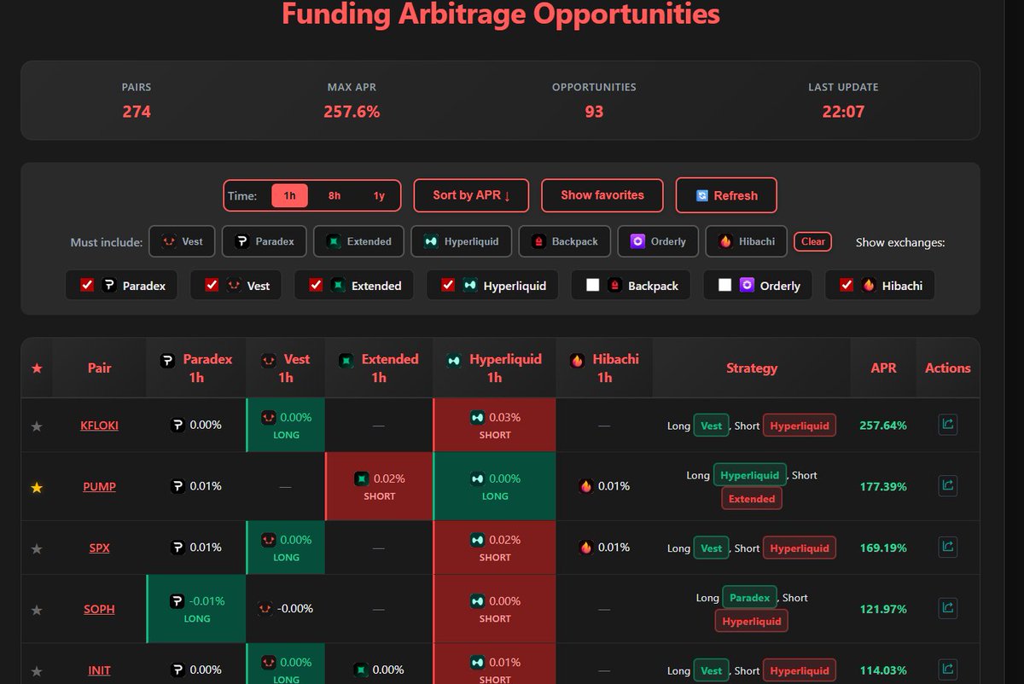
Task: Add Vest to must-include filter
Action: 182,241
